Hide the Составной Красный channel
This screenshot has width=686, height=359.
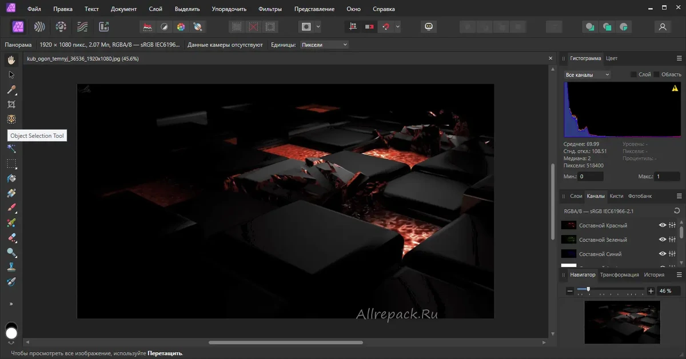[x=663, y=225]
